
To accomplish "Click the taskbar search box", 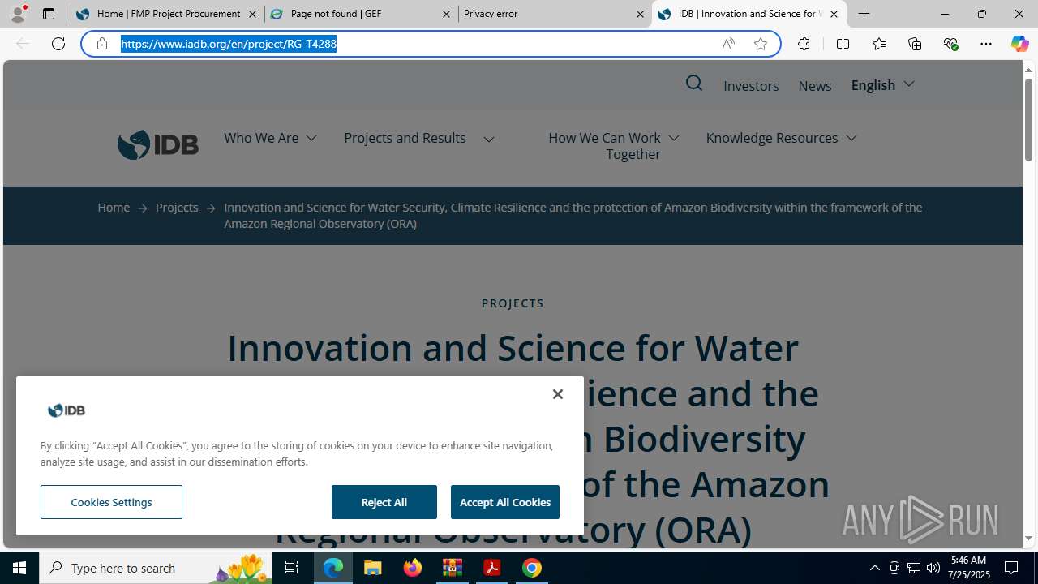I will click(x=157, y=568).
